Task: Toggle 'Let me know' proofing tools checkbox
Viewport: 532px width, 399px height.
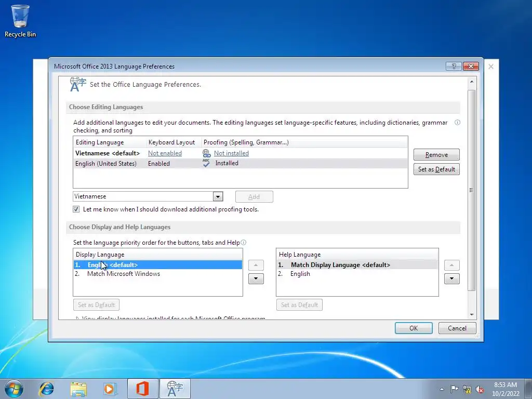Action: [x=76, y=209]
